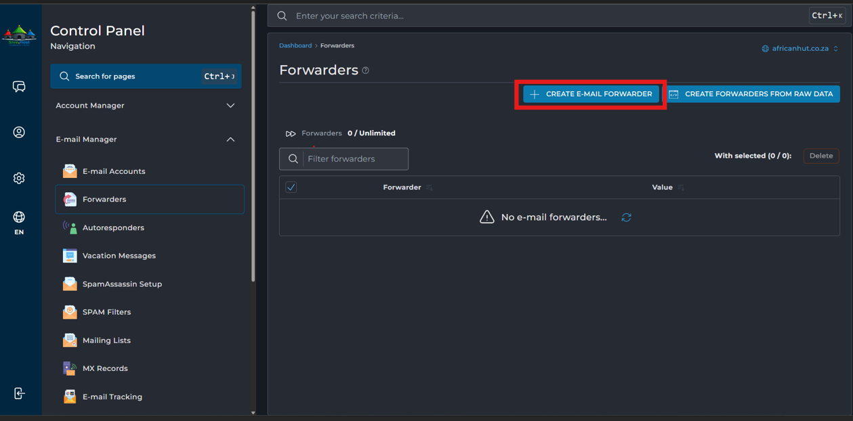853x421 pixels.
Task: Click the SPAM Filters icon
Action: pos(70,312)
